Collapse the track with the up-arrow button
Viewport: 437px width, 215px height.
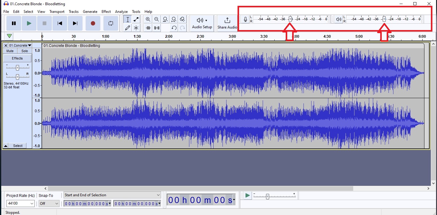coord(6,146)
